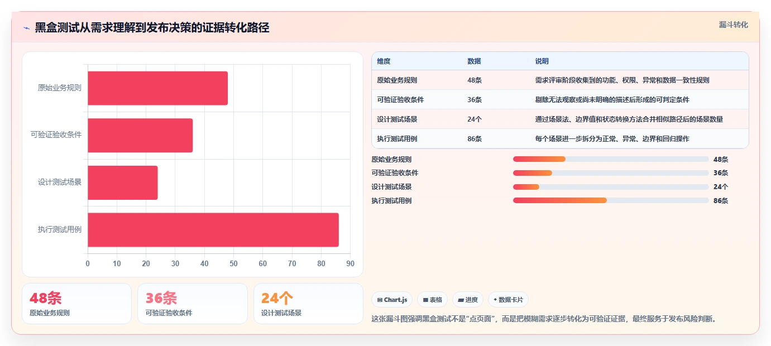
Task: Click the 数据卡片 chip
Action: pos(508,300)
